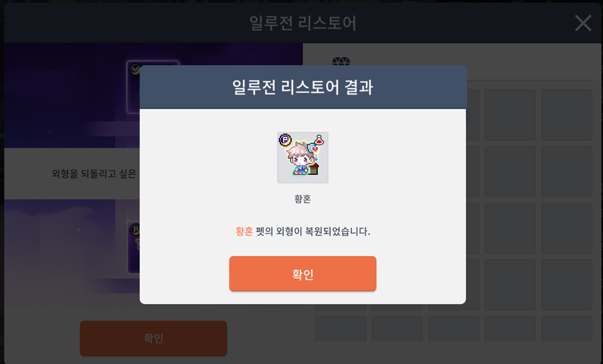Viewport: 603px width, 364px height.
Task: Select the bottom-left empty inventory slot in grid
Action: (341, 328)
